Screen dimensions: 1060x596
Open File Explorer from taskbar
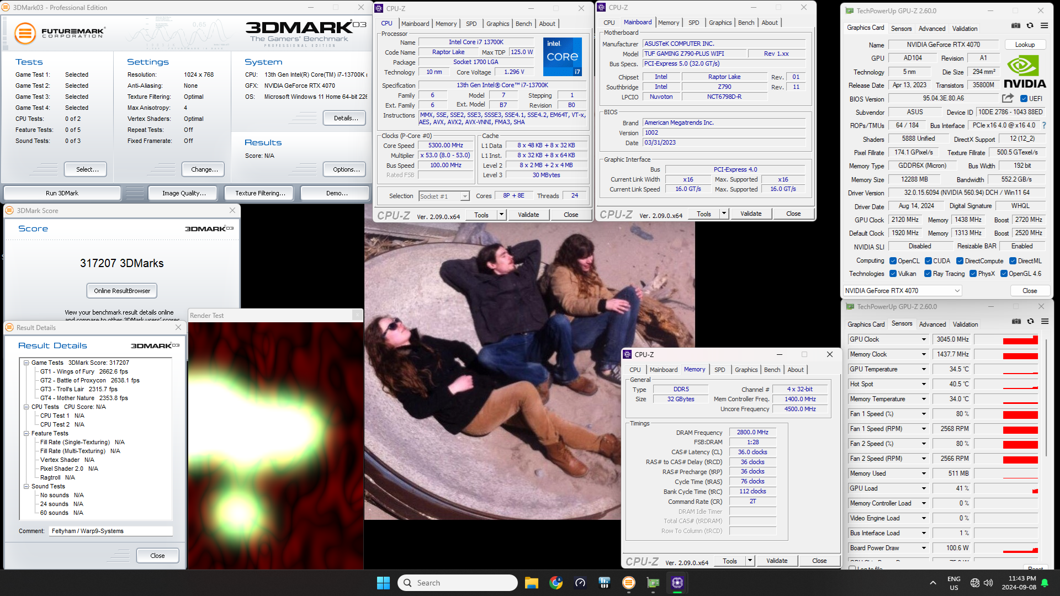pos(532,583)
